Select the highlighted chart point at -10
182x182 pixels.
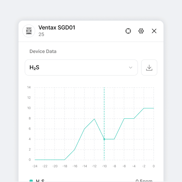coord(104,139)
